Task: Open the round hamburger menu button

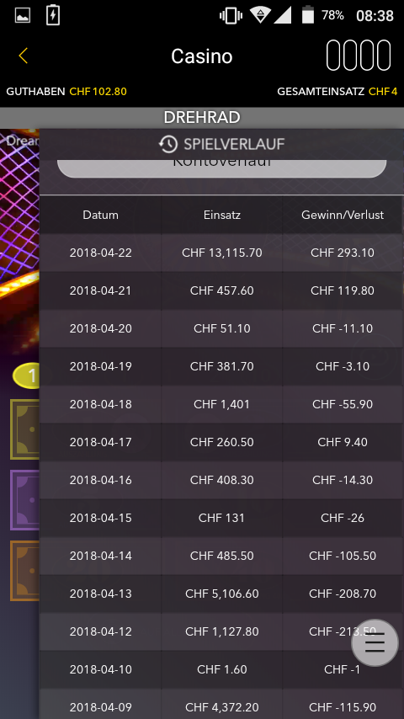Action: click(375, 643)
